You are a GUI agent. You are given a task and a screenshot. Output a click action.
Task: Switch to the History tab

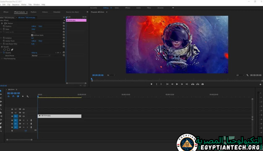pyautogui.click(x=45, y=12)
